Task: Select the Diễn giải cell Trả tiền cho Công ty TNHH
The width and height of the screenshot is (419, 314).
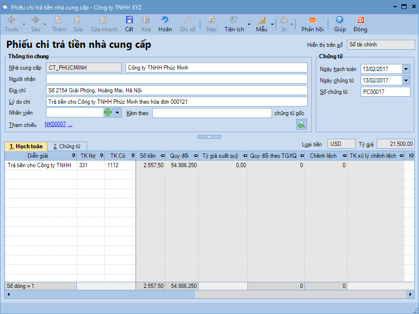Action: (x=41, y=165)
